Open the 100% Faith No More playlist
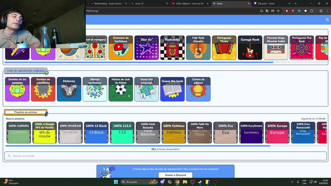Image resolution: width=331 pixels, height=186 pixels. click(x=200, y=133)
